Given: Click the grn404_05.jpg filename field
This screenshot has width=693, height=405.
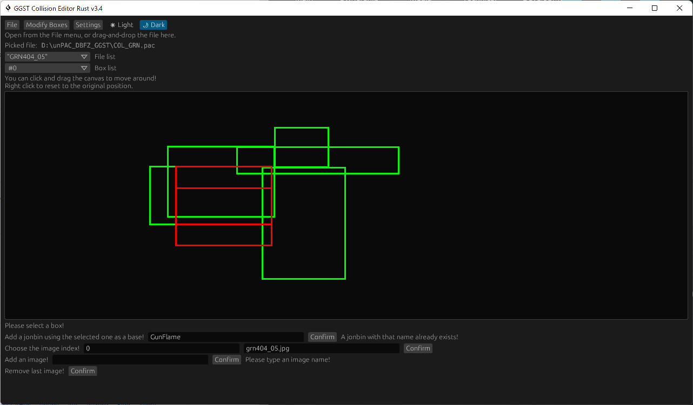Looking at the screenshot, I should [322, 348].
